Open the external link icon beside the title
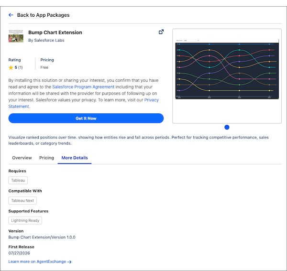Image resolution: width=287 pixels, height=271 pixels. coord(161,32)
